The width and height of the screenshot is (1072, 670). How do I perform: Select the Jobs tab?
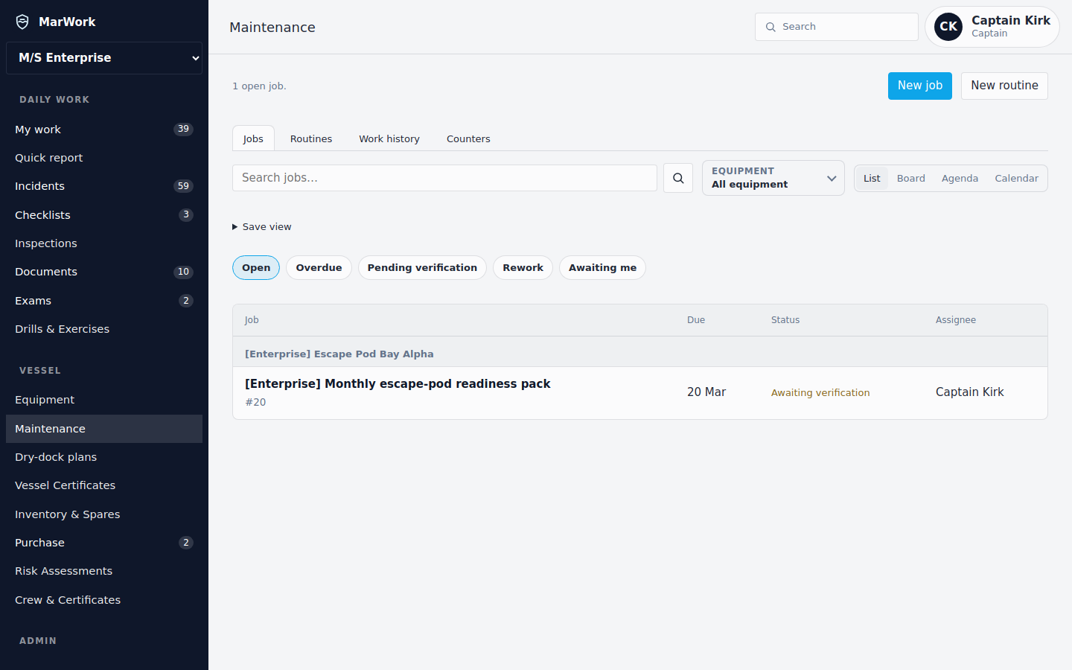pyautogui.click(x=253, y=138)
